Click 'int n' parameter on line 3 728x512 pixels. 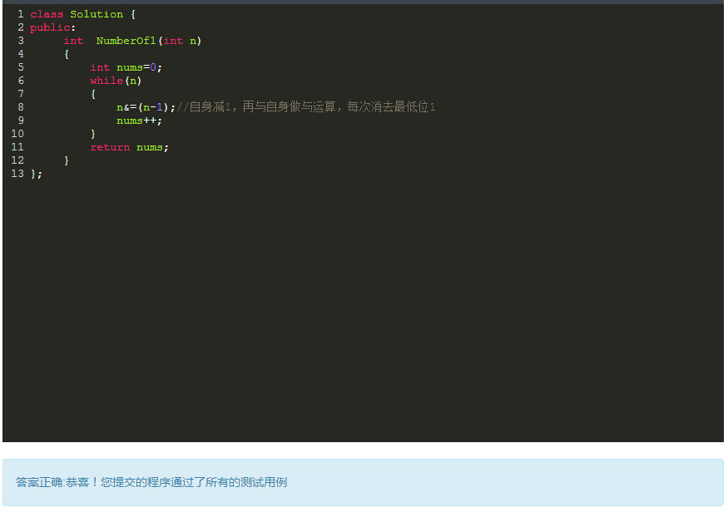[x=180, y=41]
